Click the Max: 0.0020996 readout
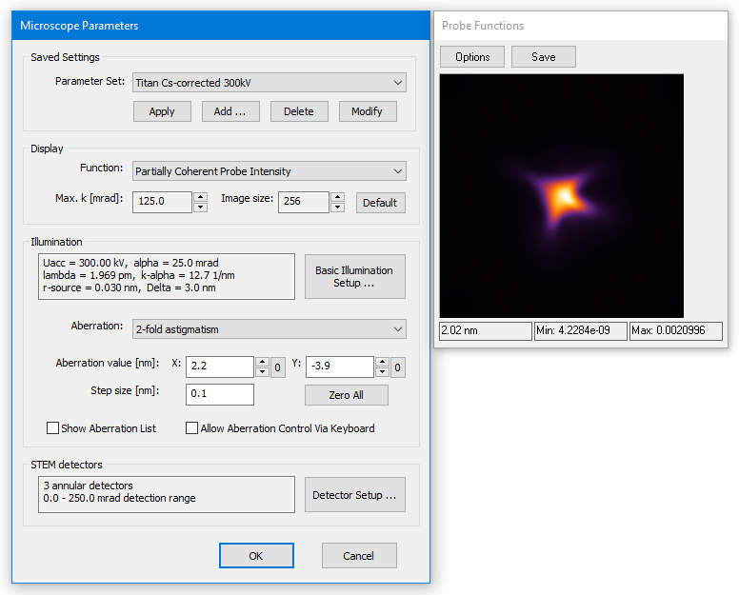The width and height of the screenshot is (739, 595). coord(676,330)
